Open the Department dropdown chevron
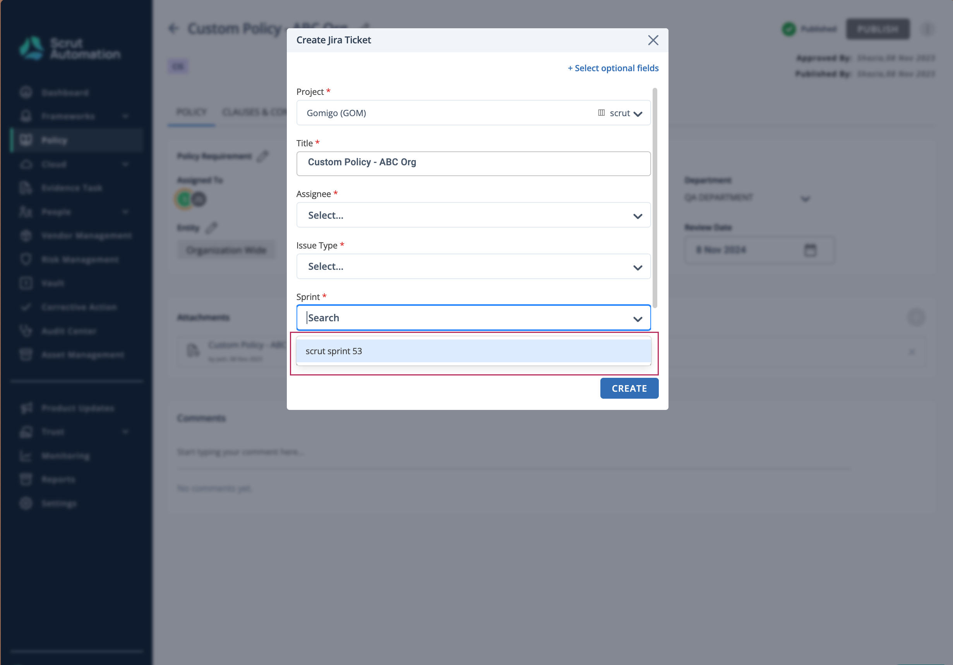 coord(805,199)
